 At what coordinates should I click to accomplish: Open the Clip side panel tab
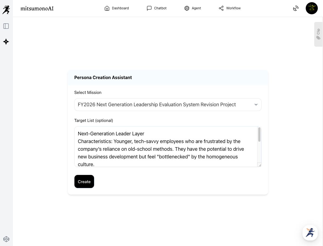coord(318,34)
